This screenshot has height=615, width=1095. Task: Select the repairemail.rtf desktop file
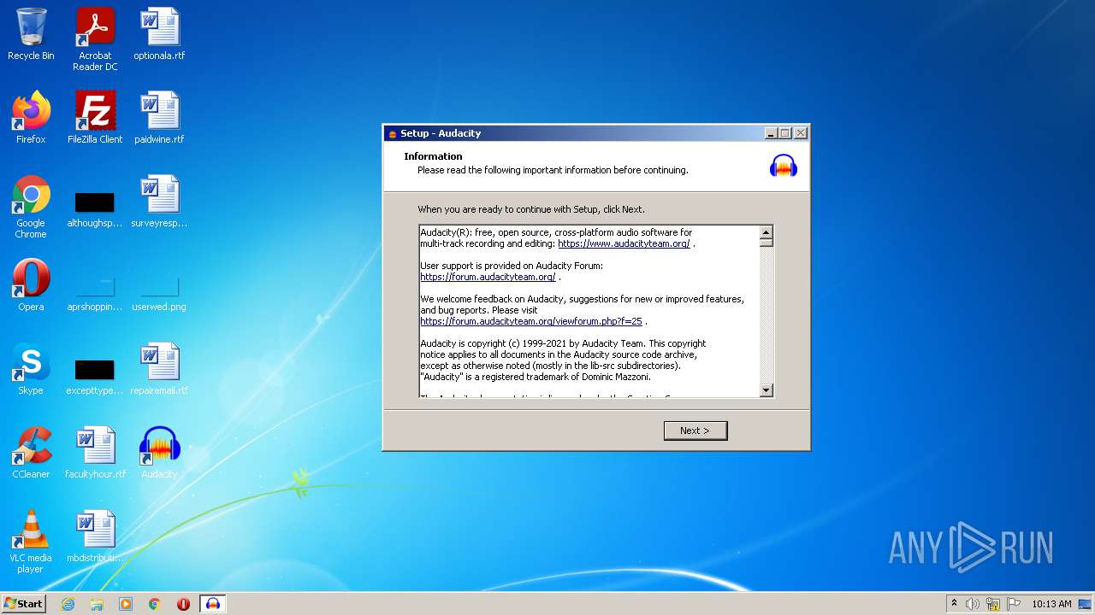tap(159, 369)
